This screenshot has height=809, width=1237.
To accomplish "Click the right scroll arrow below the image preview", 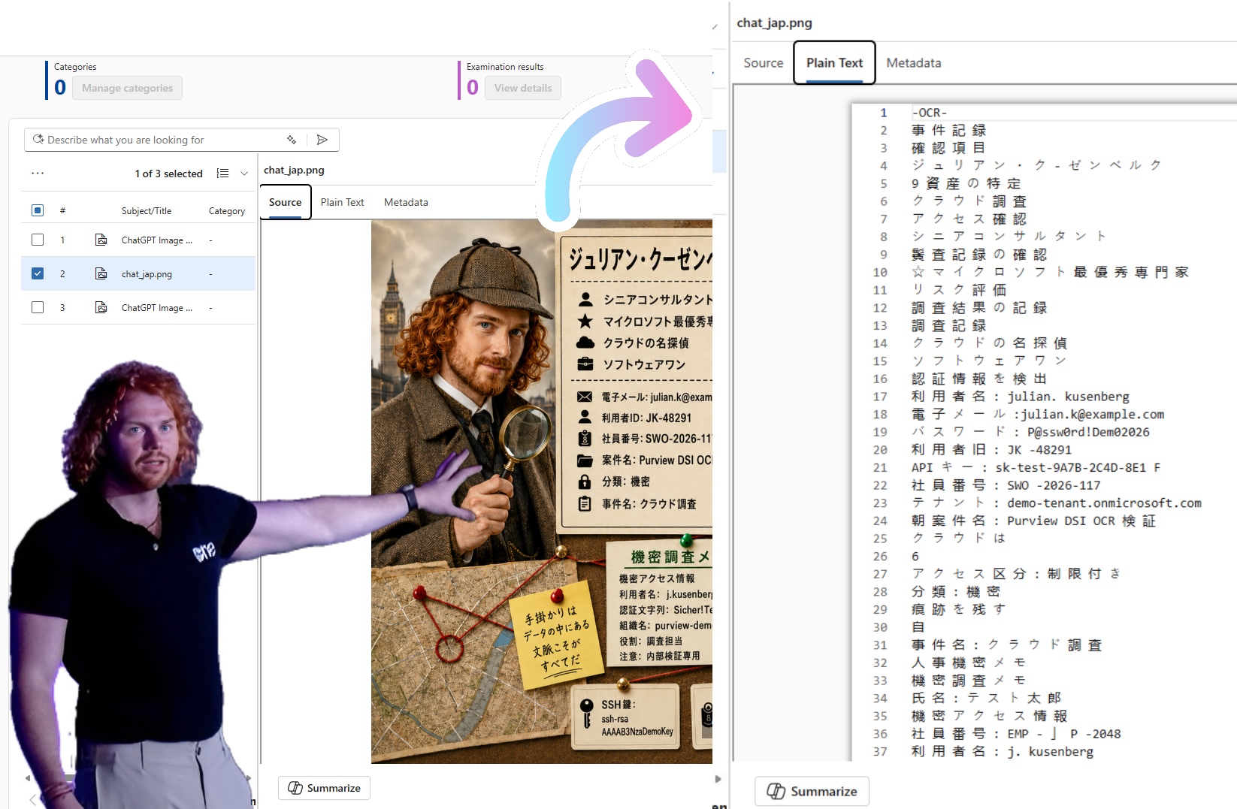I will click(x=718, y=779).
